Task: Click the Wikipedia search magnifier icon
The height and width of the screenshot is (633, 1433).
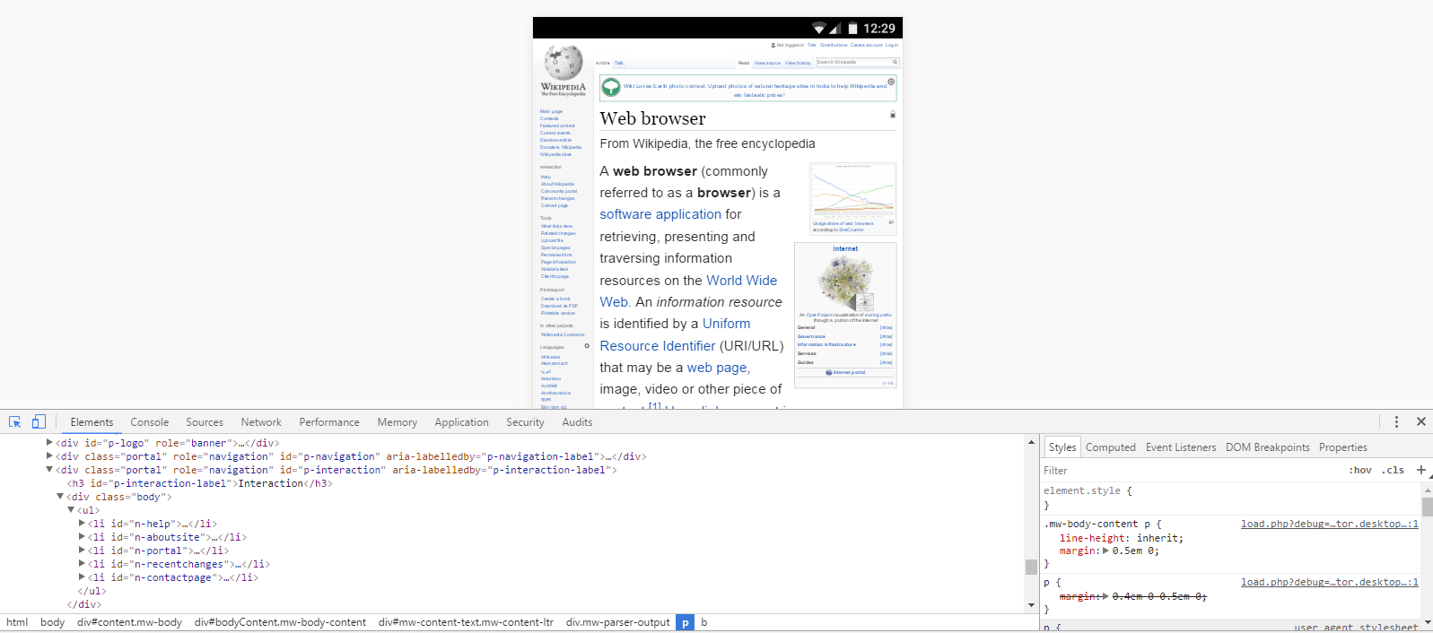Action: pyautogui.click(x=895, y=62)
